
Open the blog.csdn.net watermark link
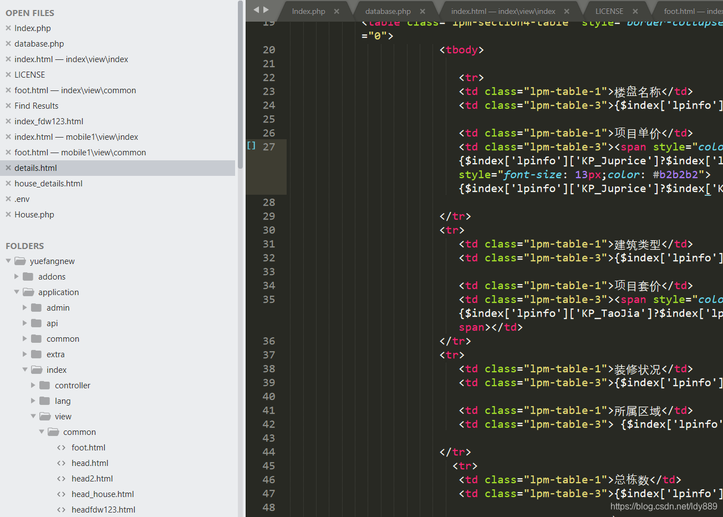point(664,506)
